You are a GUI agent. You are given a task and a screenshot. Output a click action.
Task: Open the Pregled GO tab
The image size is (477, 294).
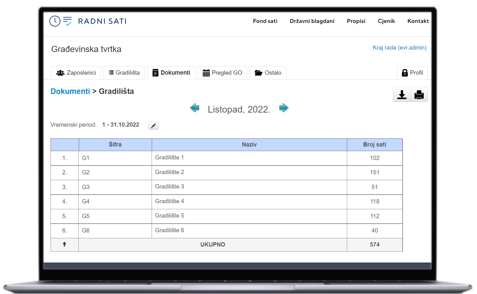click(222, 73)
